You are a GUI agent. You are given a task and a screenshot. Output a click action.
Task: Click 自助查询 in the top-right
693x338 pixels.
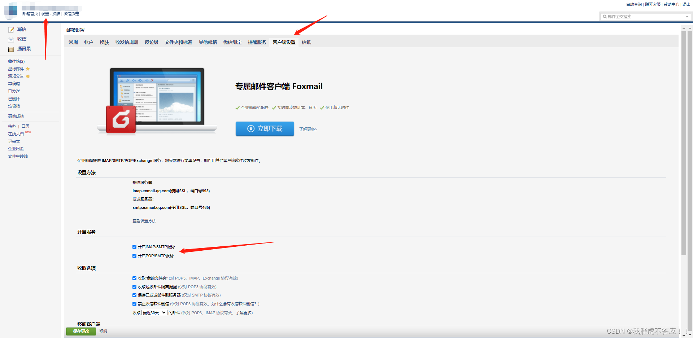coord(634,4)
